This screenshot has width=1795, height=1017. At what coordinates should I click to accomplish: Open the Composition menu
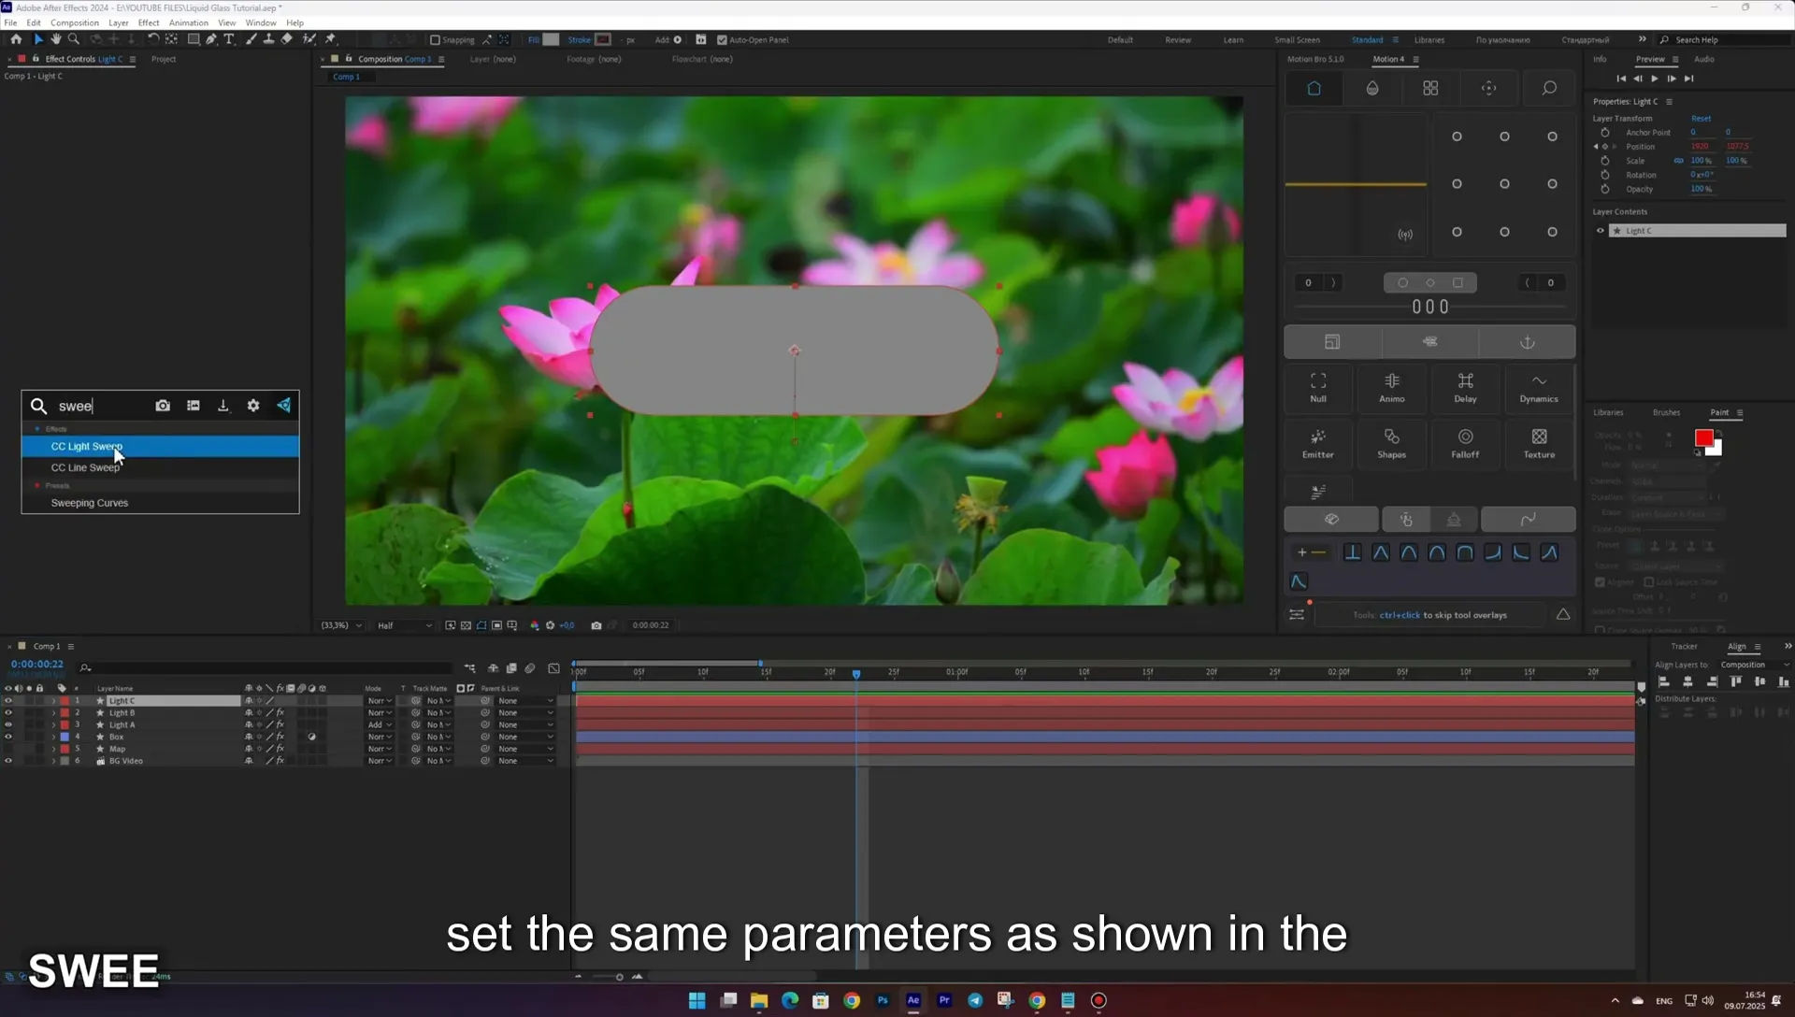tap(75, 22)
